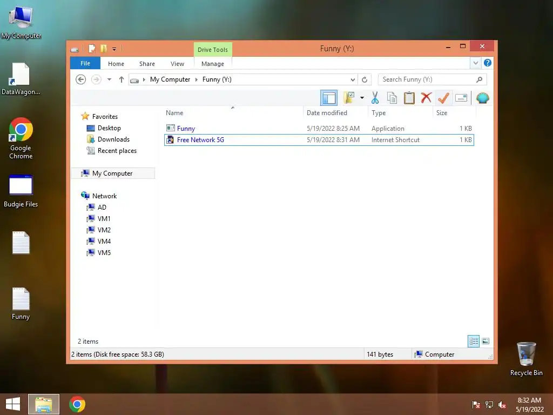Screen dimensions: 553x415
Task: Switch to Details view icon
Action: pos(473,341)
